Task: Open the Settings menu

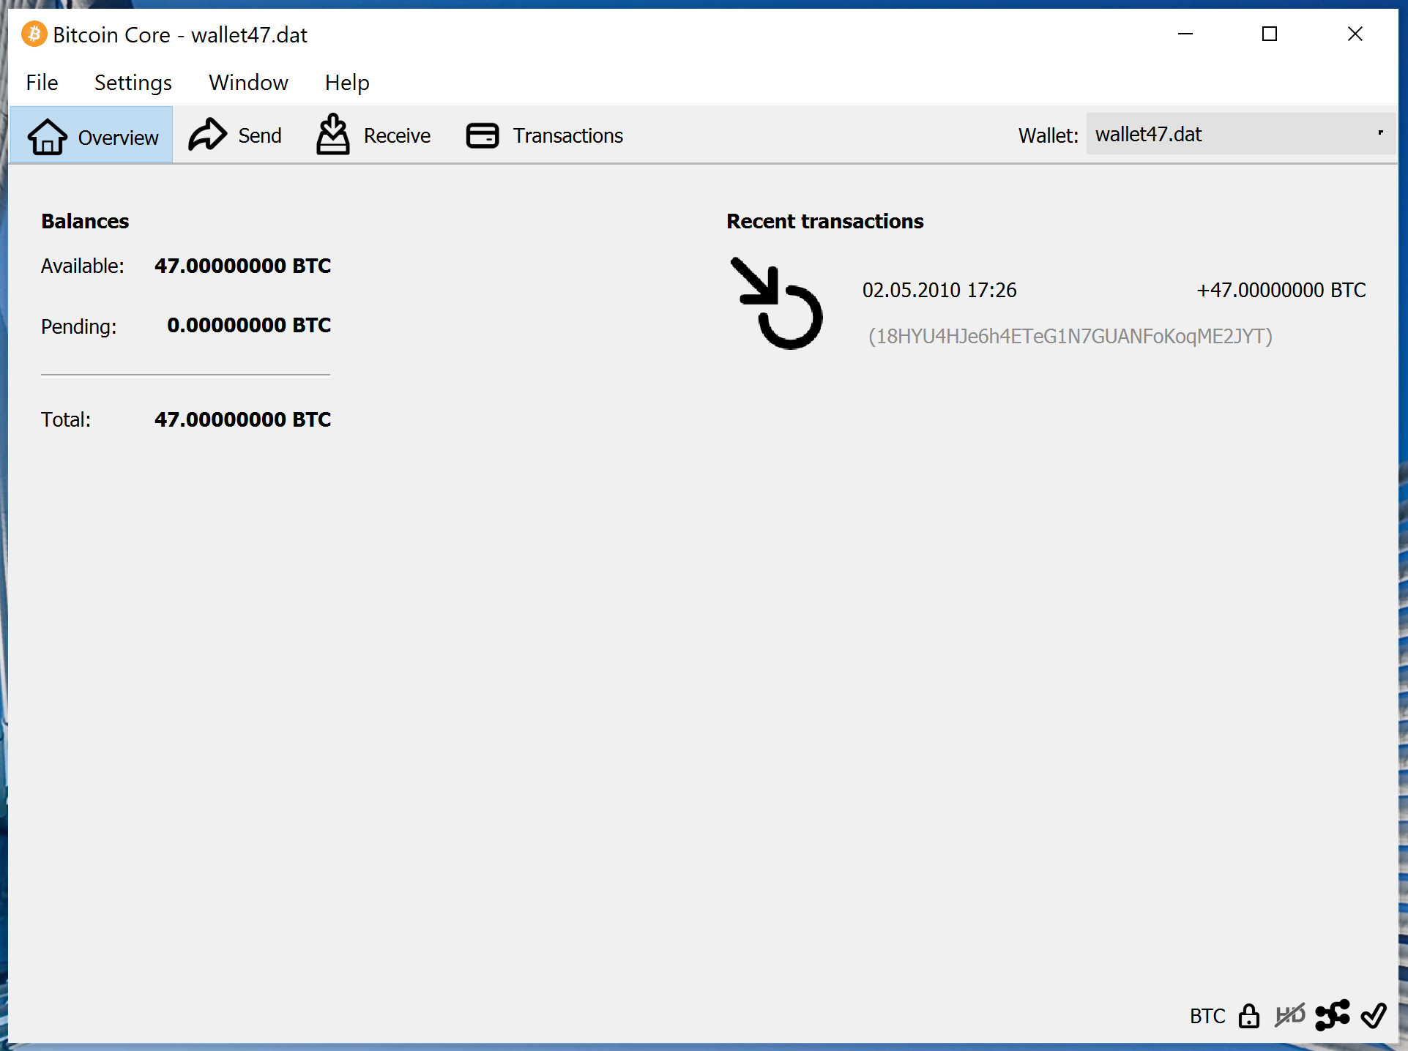Action: point(133,83)
